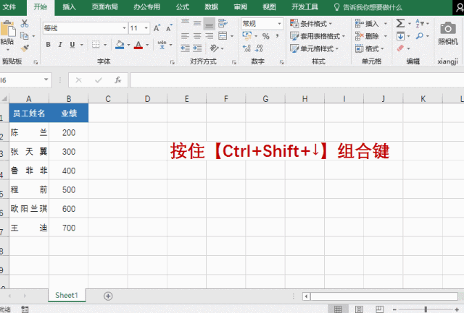Select the Sheet1 tab
464x313 pixels.
tap(67, 296)
